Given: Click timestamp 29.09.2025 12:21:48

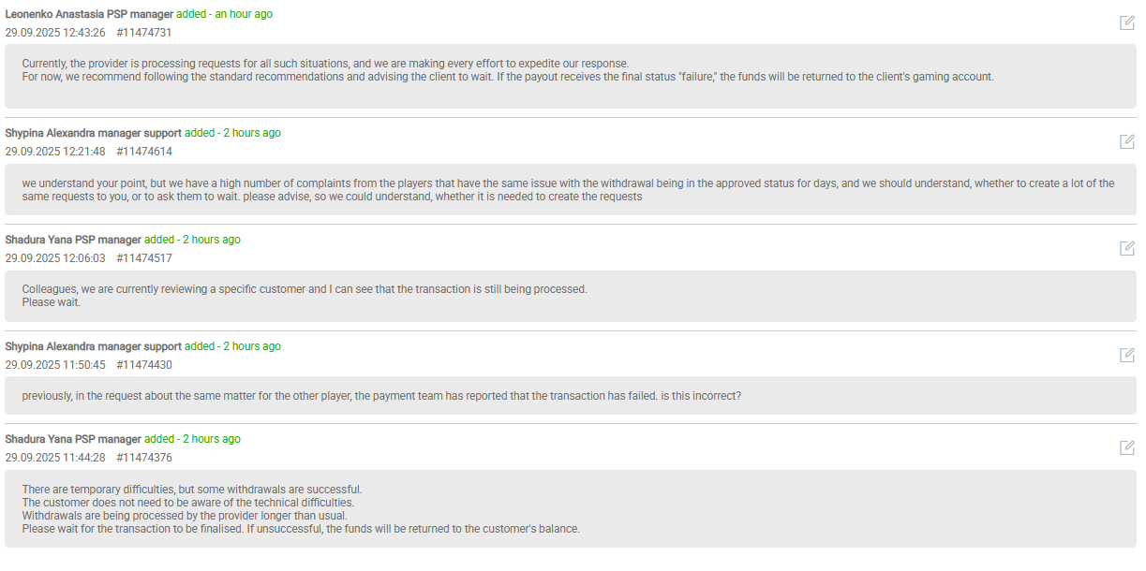Looking at the screenshot, I should click(x=55, y=152).
